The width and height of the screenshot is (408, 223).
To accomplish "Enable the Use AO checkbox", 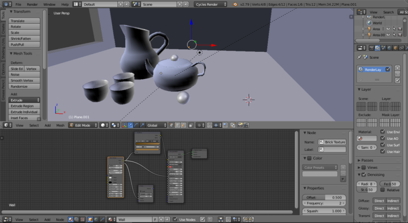I will pos(382,138).
